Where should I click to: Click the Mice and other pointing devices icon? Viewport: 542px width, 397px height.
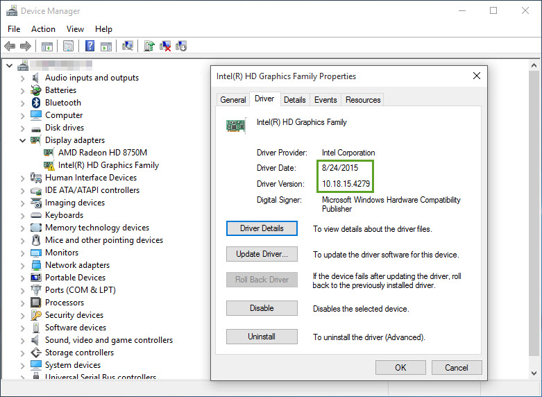click(36, 240)
